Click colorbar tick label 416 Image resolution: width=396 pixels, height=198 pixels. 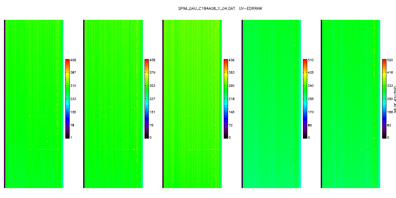point(390,73)
